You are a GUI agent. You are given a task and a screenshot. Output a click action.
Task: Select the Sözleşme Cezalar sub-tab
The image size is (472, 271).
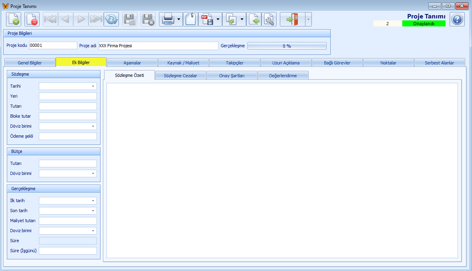pyautogui.click(x=181, y=76)
